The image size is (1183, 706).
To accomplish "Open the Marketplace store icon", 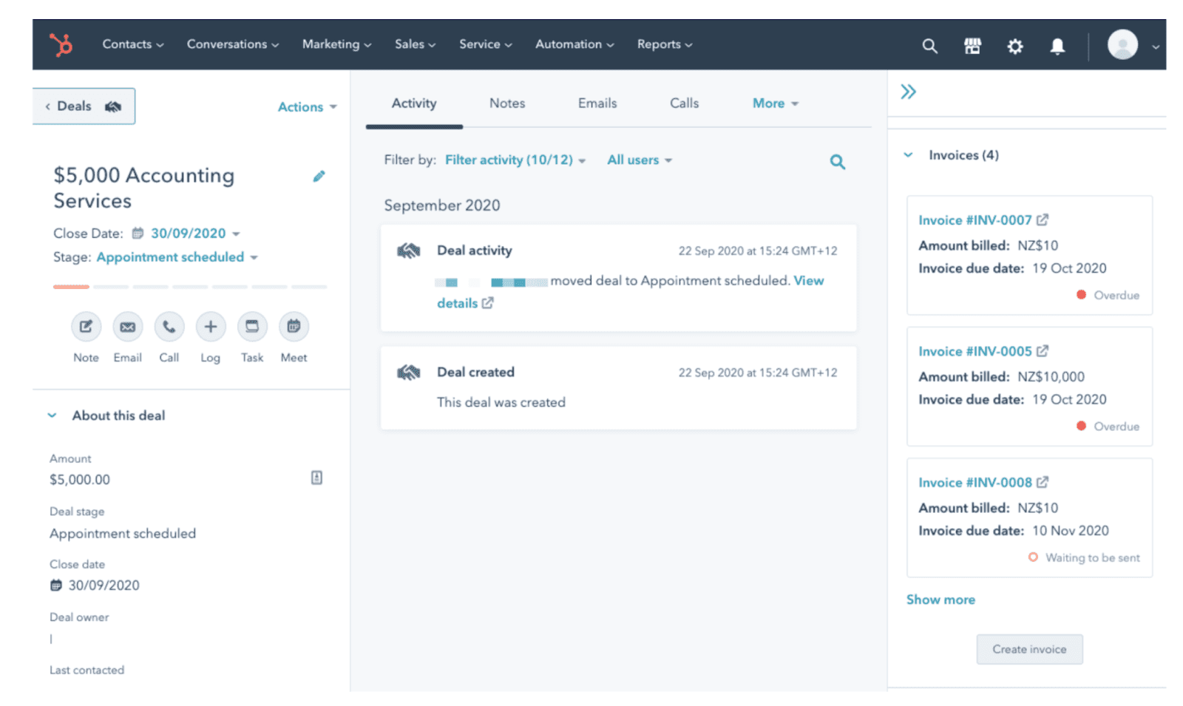I will [972, 46].
